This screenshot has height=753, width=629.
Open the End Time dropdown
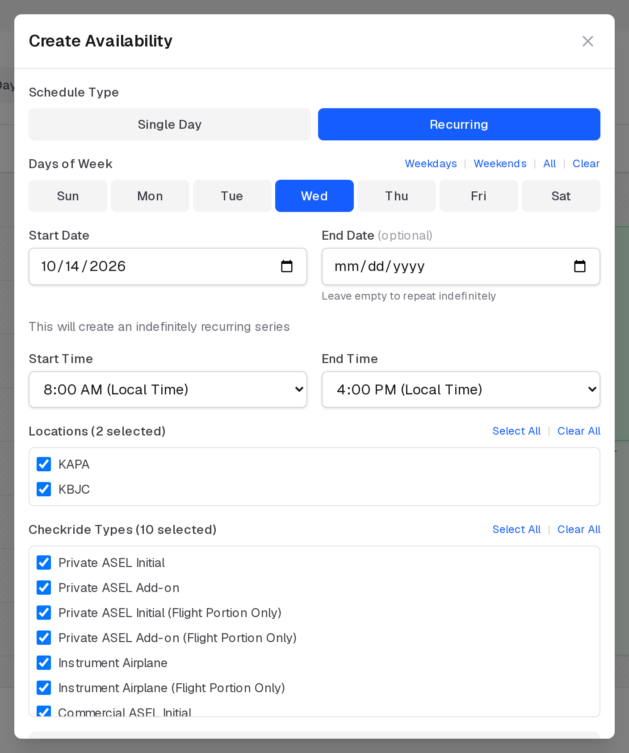tap(461, 389)
